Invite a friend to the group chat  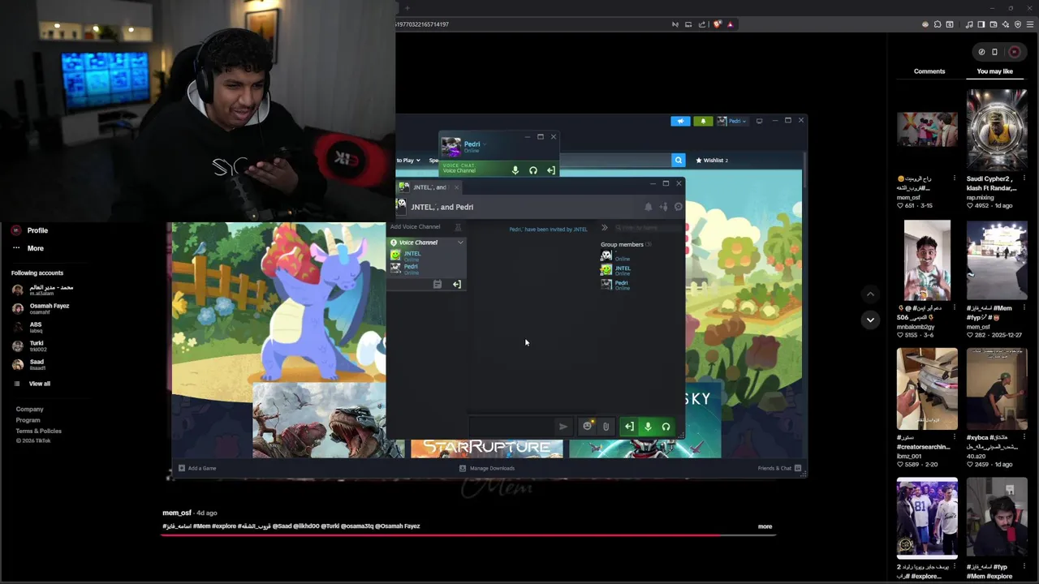[663, 207]
